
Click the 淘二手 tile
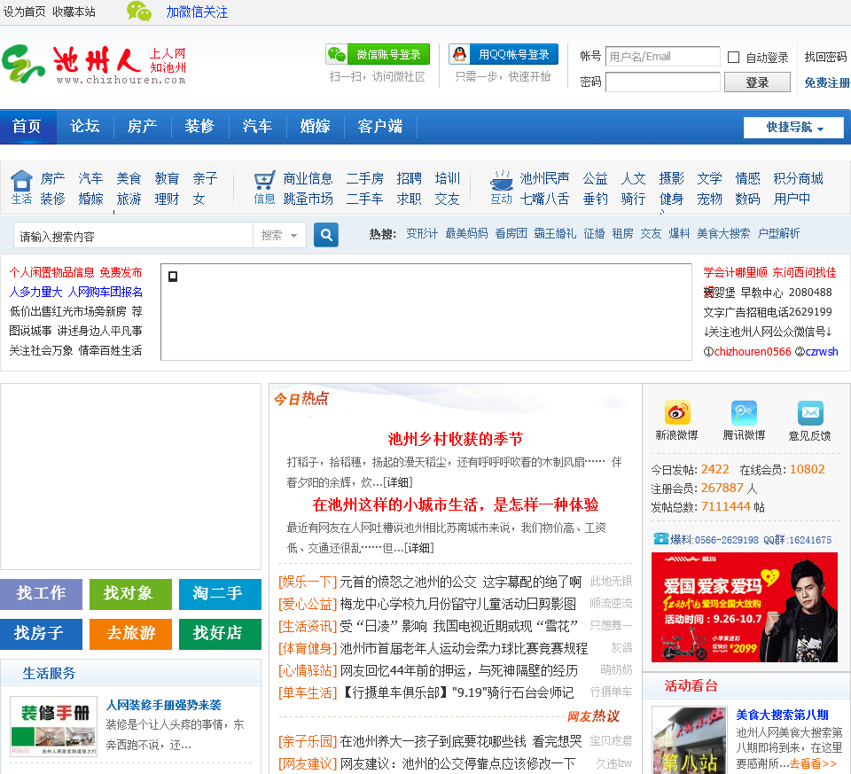[x=220, y=594]
